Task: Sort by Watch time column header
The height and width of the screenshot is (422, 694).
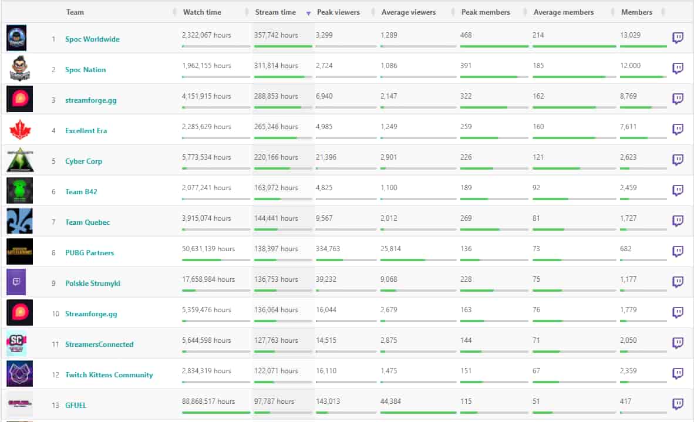Action: (x=201, y=12)
